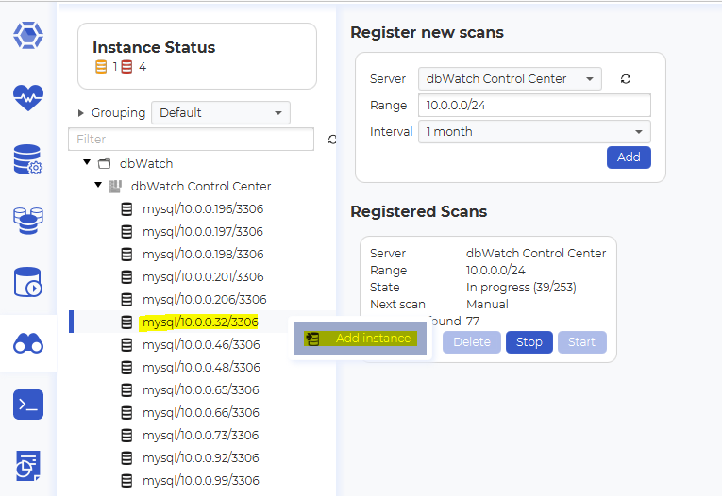
Task: Stop the in-progress registered scan
Action: tap(529, 342)
